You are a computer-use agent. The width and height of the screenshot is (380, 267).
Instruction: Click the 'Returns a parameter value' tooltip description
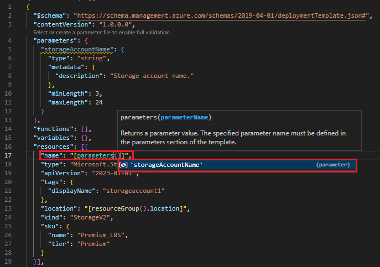(233, 138)
